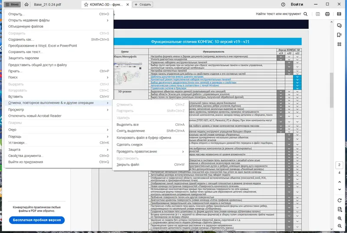Select Сохранить как текст menu item

point(59,52)
